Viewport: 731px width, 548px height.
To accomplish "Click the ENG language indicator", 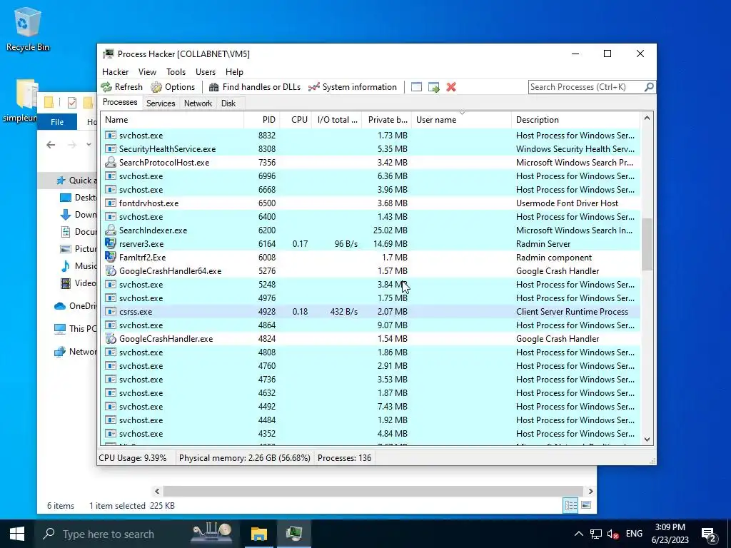I will [x=634, y=534].
